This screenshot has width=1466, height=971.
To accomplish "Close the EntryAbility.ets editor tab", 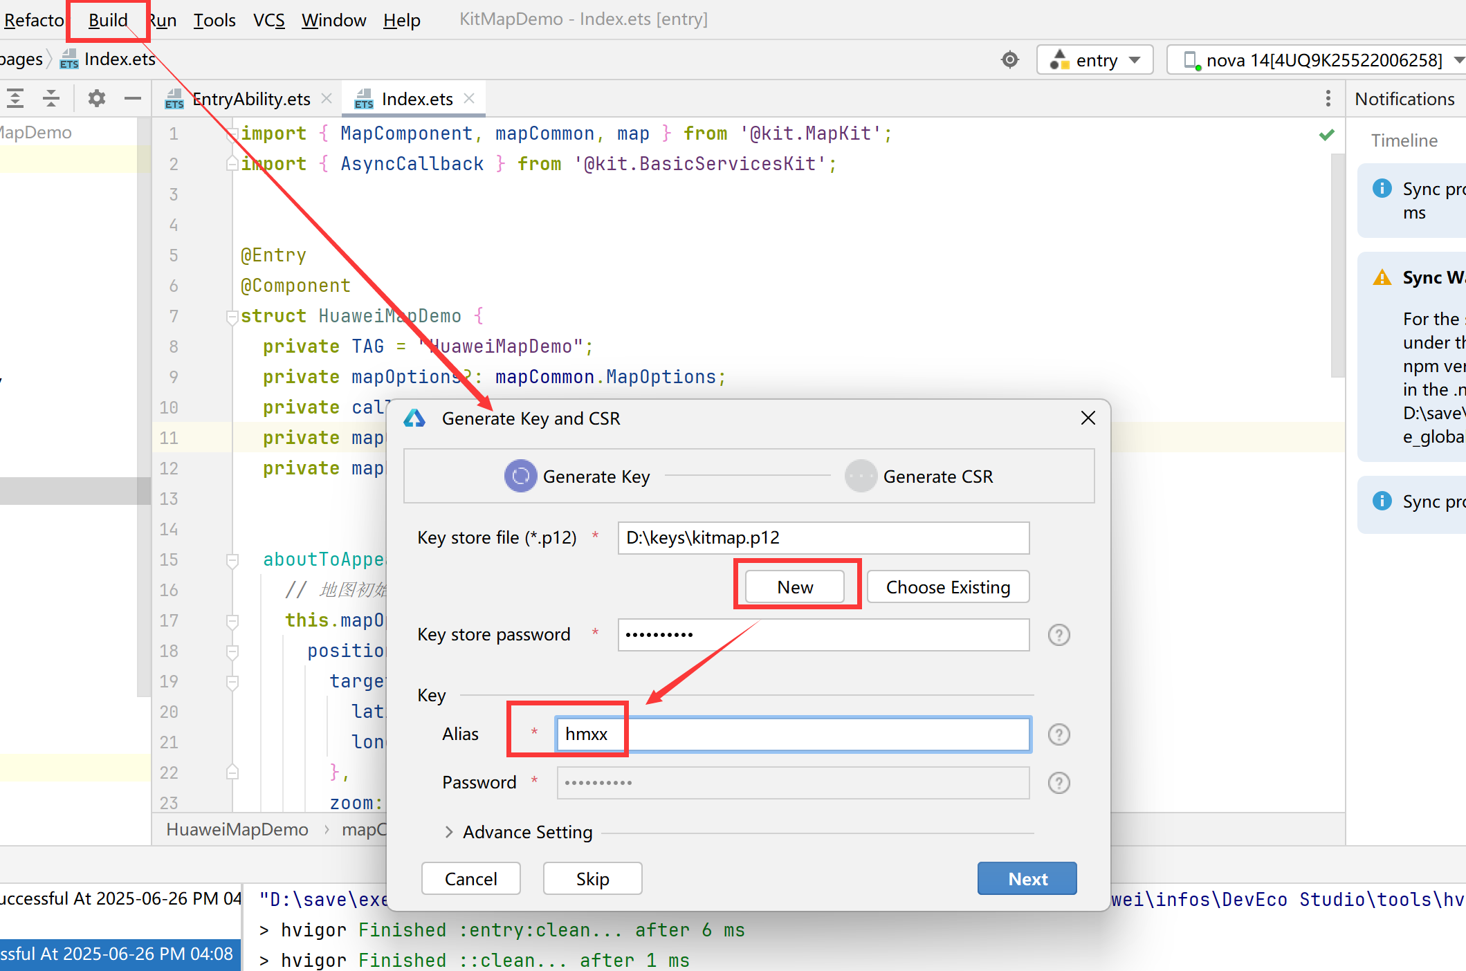I will click(327, 99).
